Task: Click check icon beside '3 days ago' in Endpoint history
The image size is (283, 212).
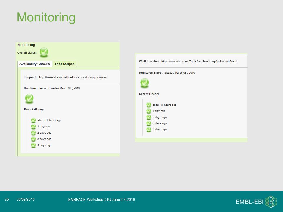Action: (x=33, y=139)
